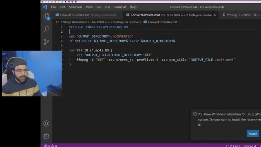Click the SETLOCAL keyword on line 1

[x=77, y=27]
